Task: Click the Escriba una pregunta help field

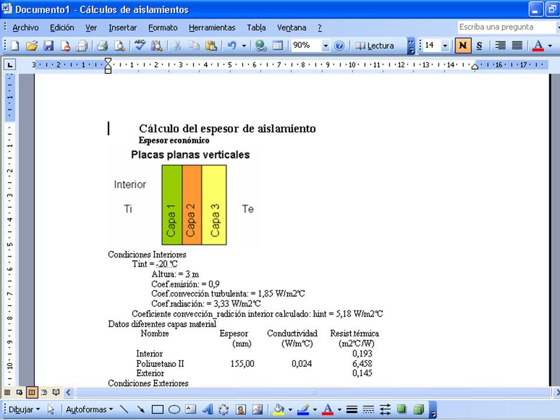Action: [x=507, y=27]
